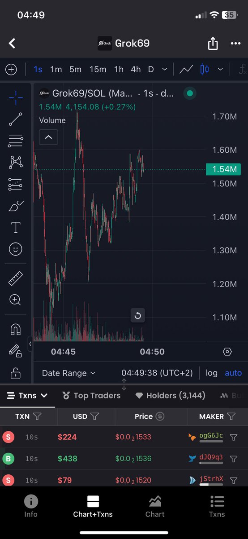Viewport: 248px width, 539px height.
Task: Open the emoji sticker tool
Action: (16, 249)
